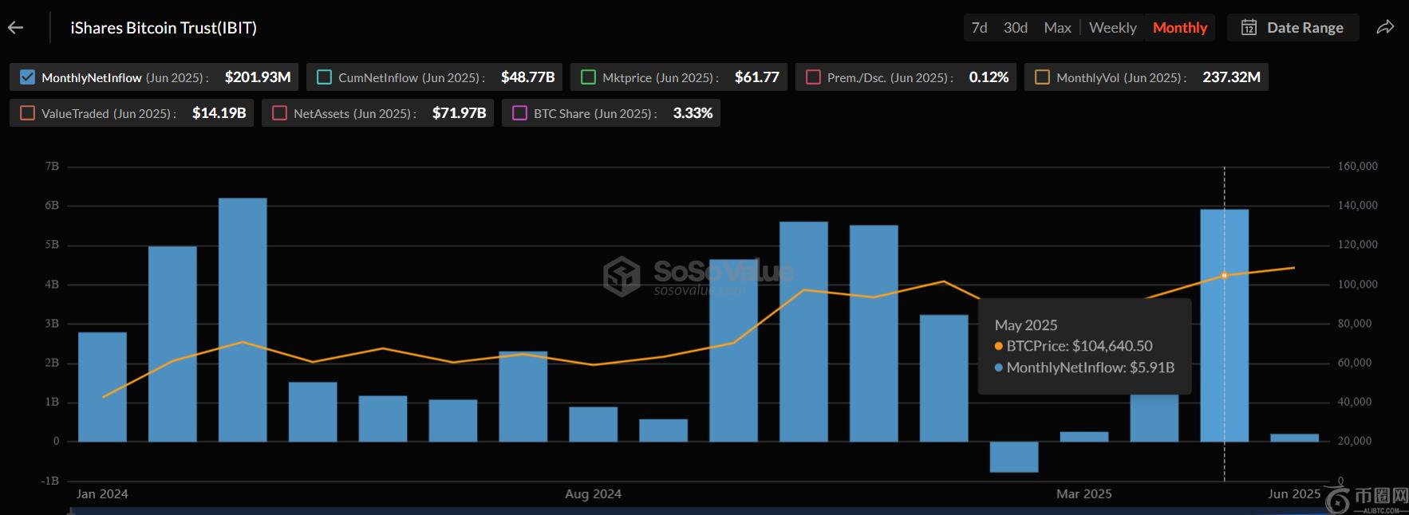Enable the ValueTraded series checkbox

coord(27,113)
